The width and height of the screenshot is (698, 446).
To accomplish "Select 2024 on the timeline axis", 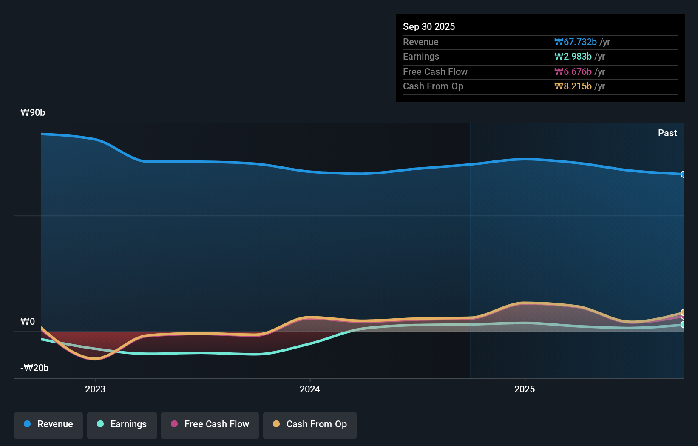I will 309,389.
